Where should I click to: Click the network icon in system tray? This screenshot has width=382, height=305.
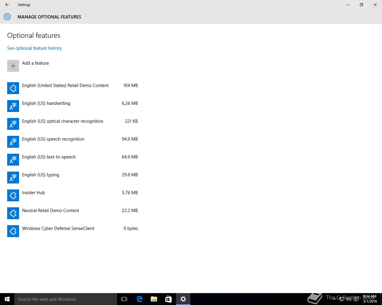coord(342,299)
